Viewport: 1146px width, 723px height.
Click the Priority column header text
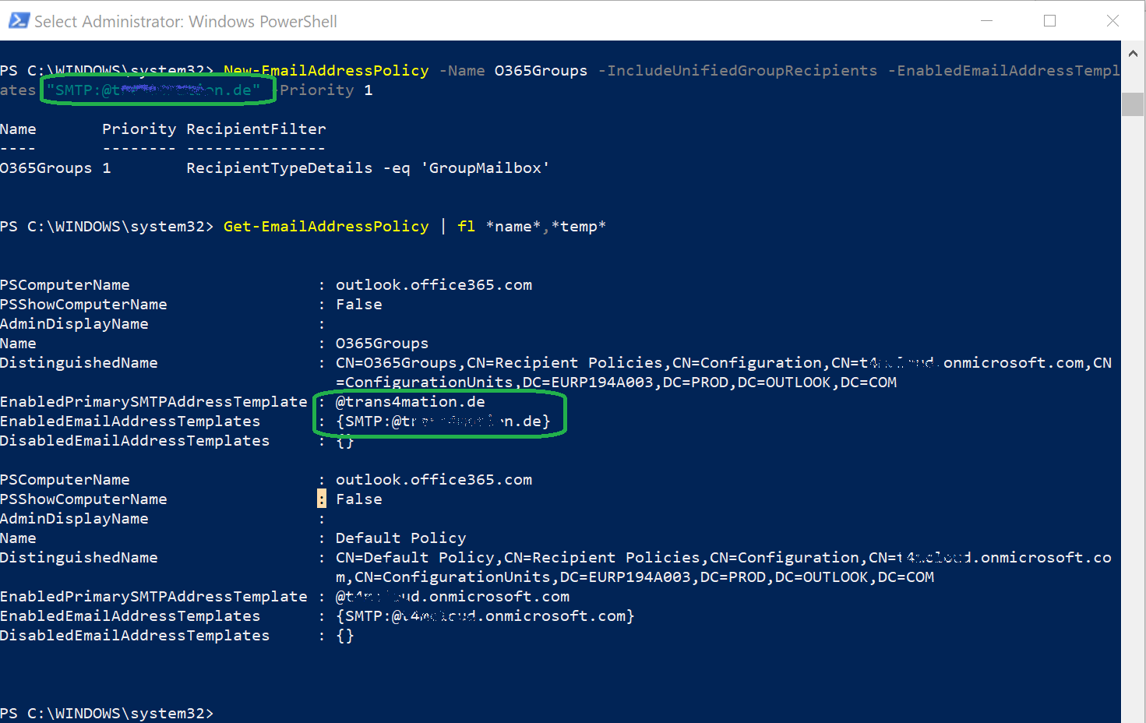click(139, 129)
